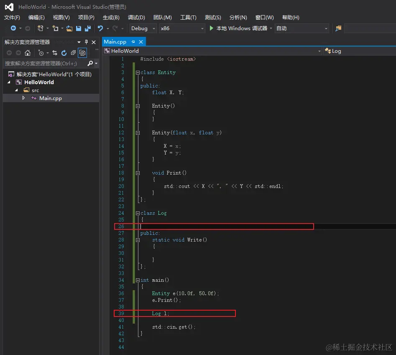Toggle auto-hide pin on Solution Explorer panel
The height and width of the screenshot is (355, 396).
87,42
